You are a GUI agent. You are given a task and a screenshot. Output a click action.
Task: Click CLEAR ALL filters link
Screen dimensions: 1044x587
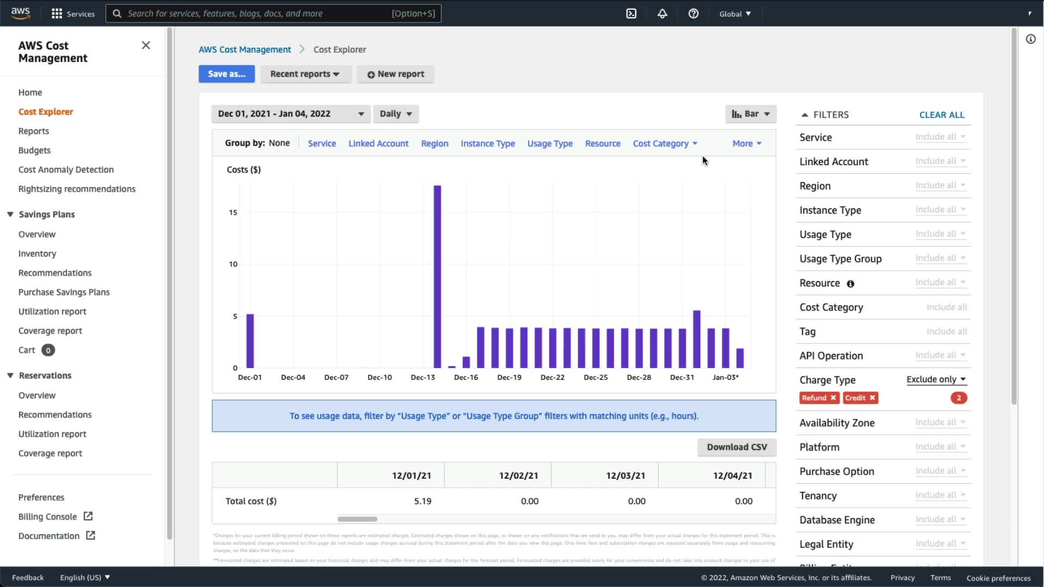point(941,115)
